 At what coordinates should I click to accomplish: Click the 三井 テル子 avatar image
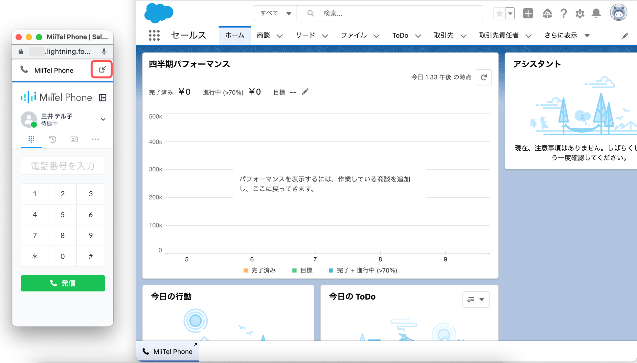(29, 119)
